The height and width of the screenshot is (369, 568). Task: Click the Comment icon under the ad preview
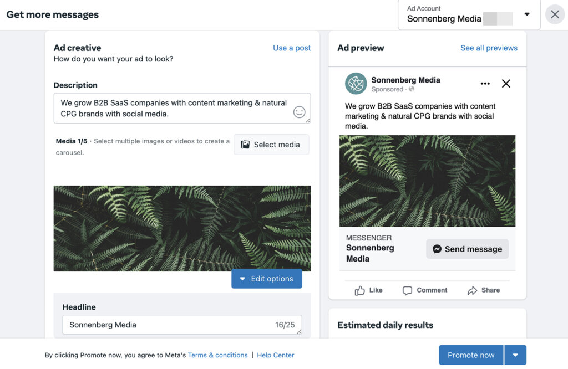[407, 290]
